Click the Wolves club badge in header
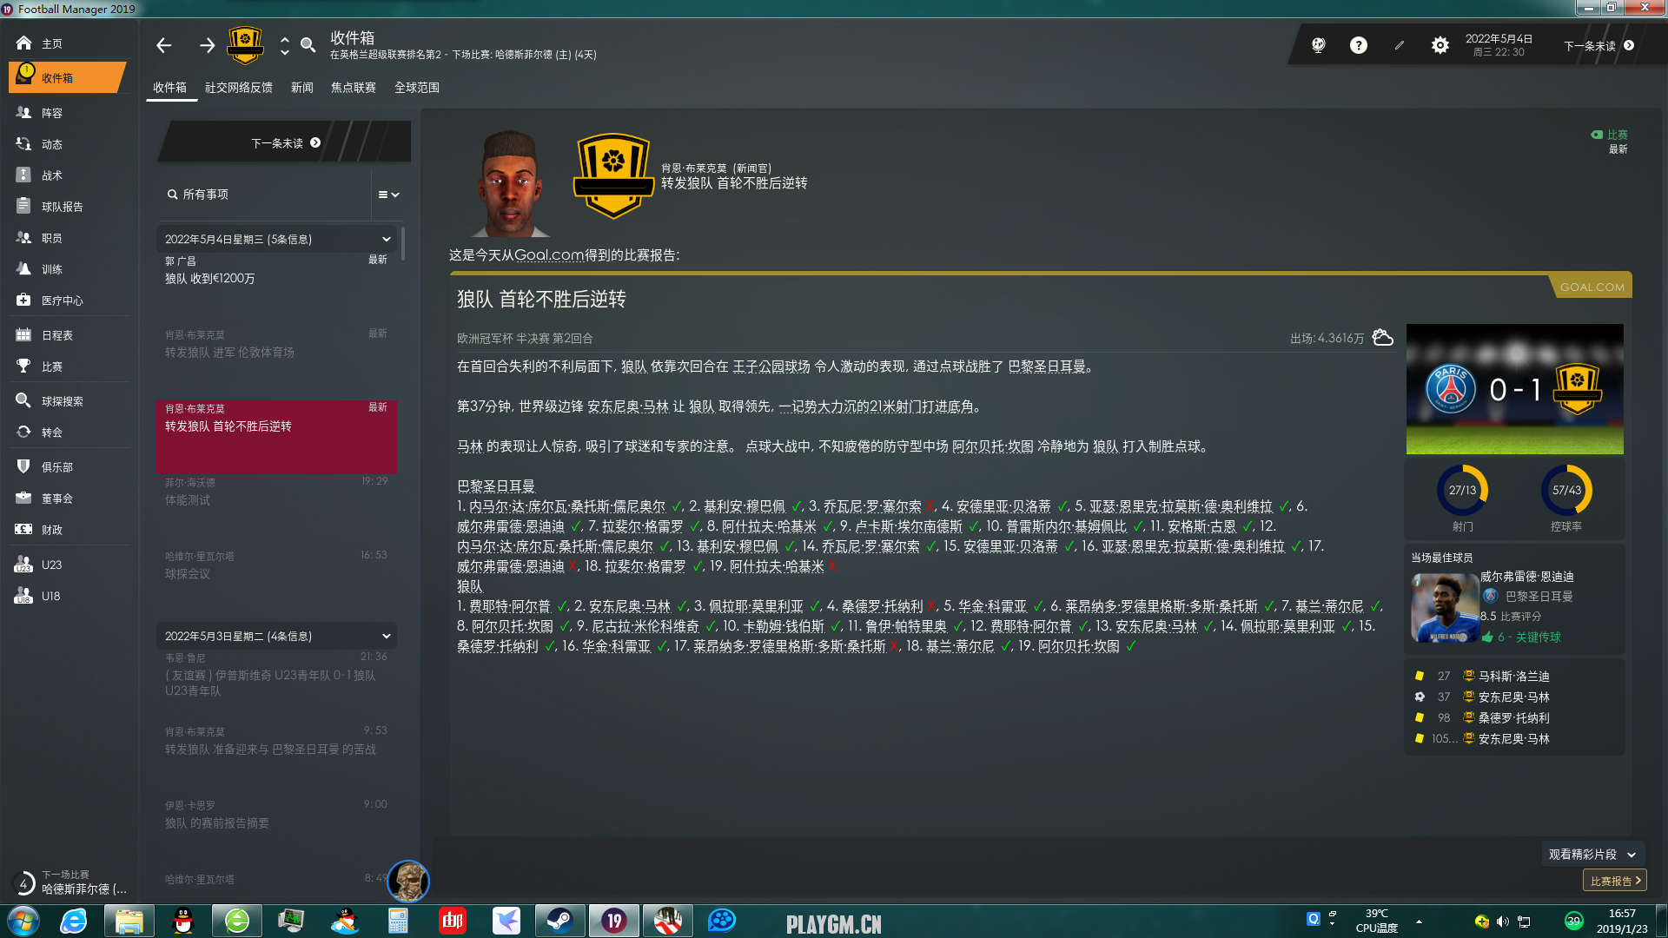Viewport: 1668px width, 938px height. point(245,45)
